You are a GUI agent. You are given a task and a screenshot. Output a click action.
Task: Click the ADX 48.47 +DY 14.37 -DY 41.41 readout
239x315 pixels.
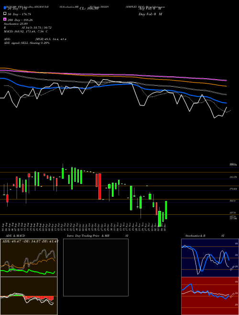[x=30, y=241]
